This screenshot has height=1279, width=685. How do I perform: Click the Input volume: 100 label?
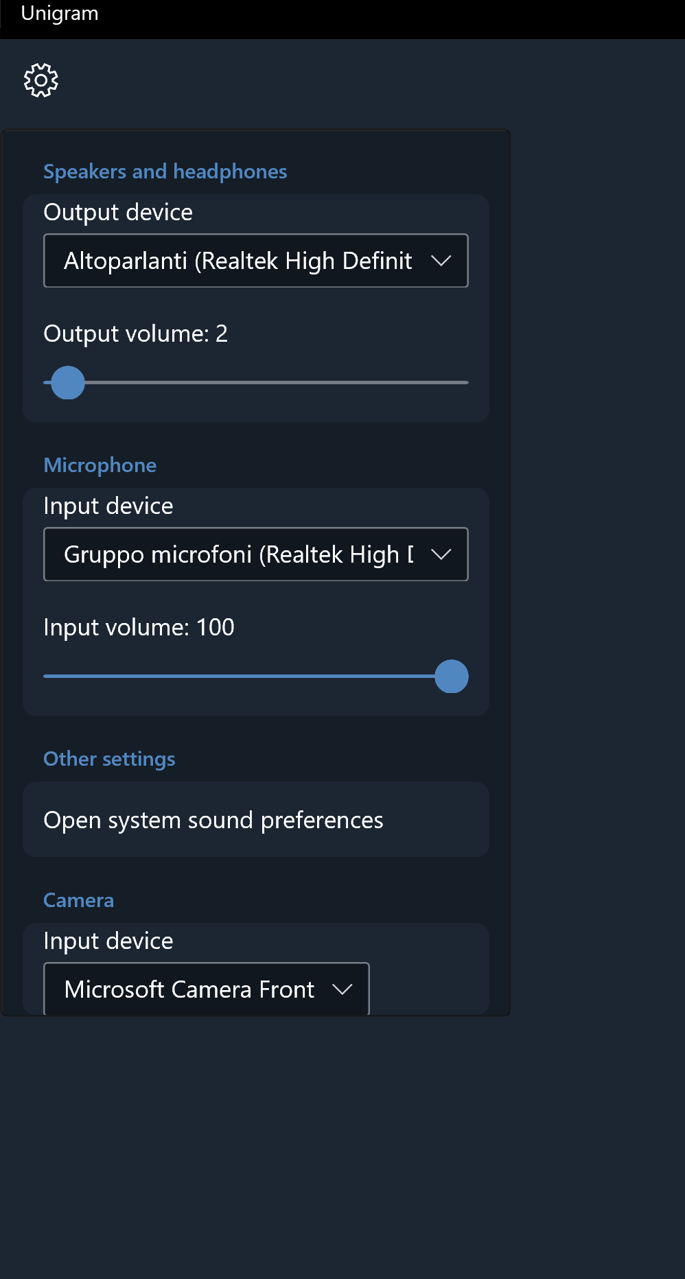pos(139,627)
